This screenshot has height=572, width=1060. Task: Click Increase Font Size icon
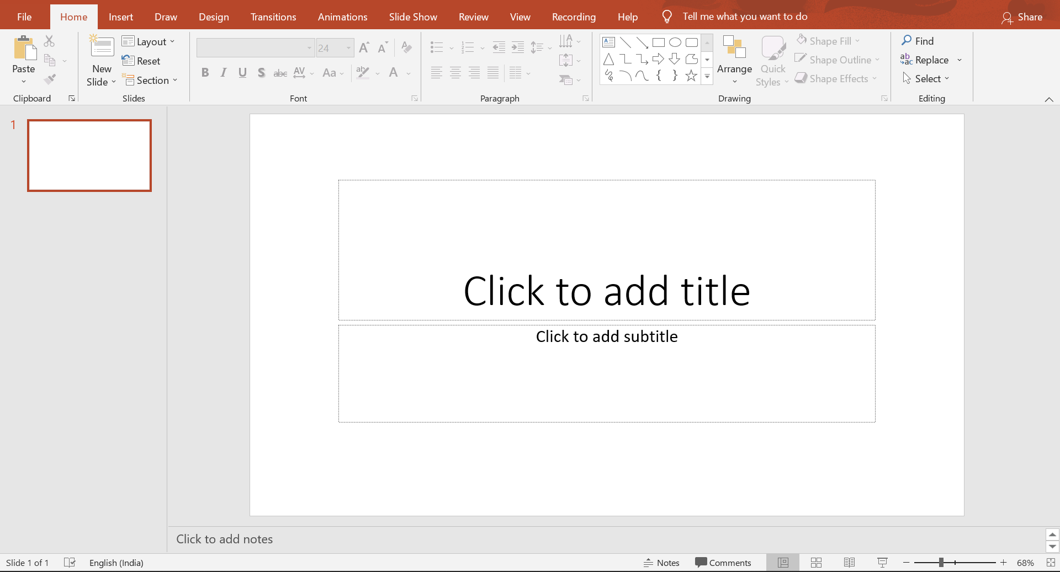(364, 47)
